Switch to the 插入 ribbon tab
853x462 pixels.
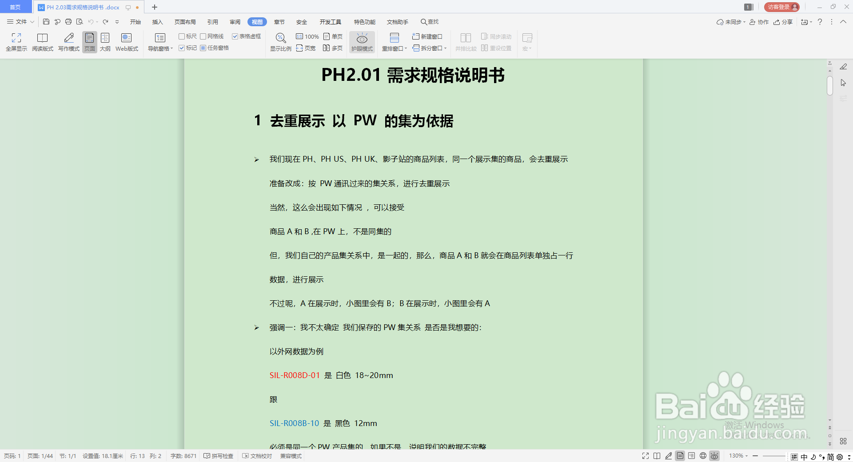pos(157,21)
